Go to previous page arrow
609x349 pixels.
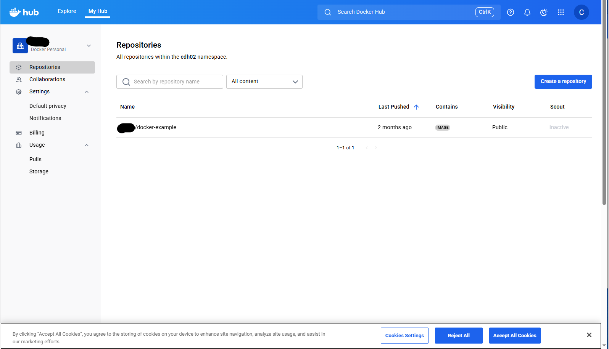367,148
